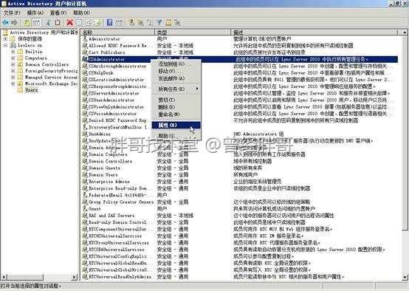Viewport: 409px width, 291px height.
Task: Click the Enterprise Admins group icon
Action: [85, 182]
